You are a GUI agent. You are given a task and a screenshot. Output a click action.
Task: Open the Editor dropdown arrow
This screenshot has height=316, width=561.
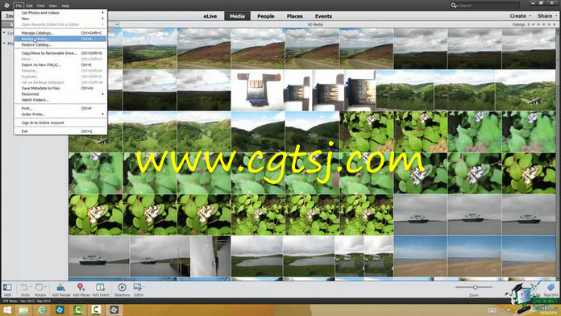[143, 287]
